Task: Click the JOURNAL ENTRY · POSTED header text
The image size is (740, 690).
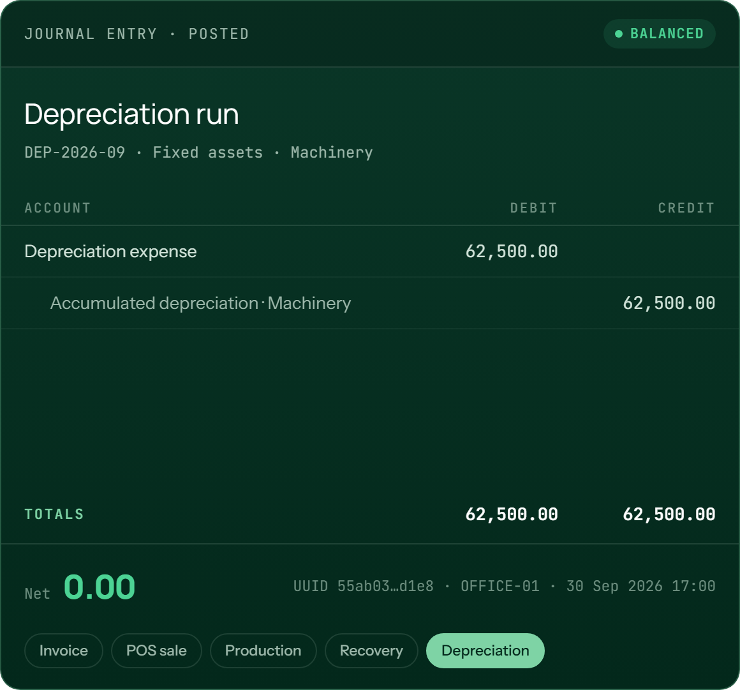Action: 137,34
